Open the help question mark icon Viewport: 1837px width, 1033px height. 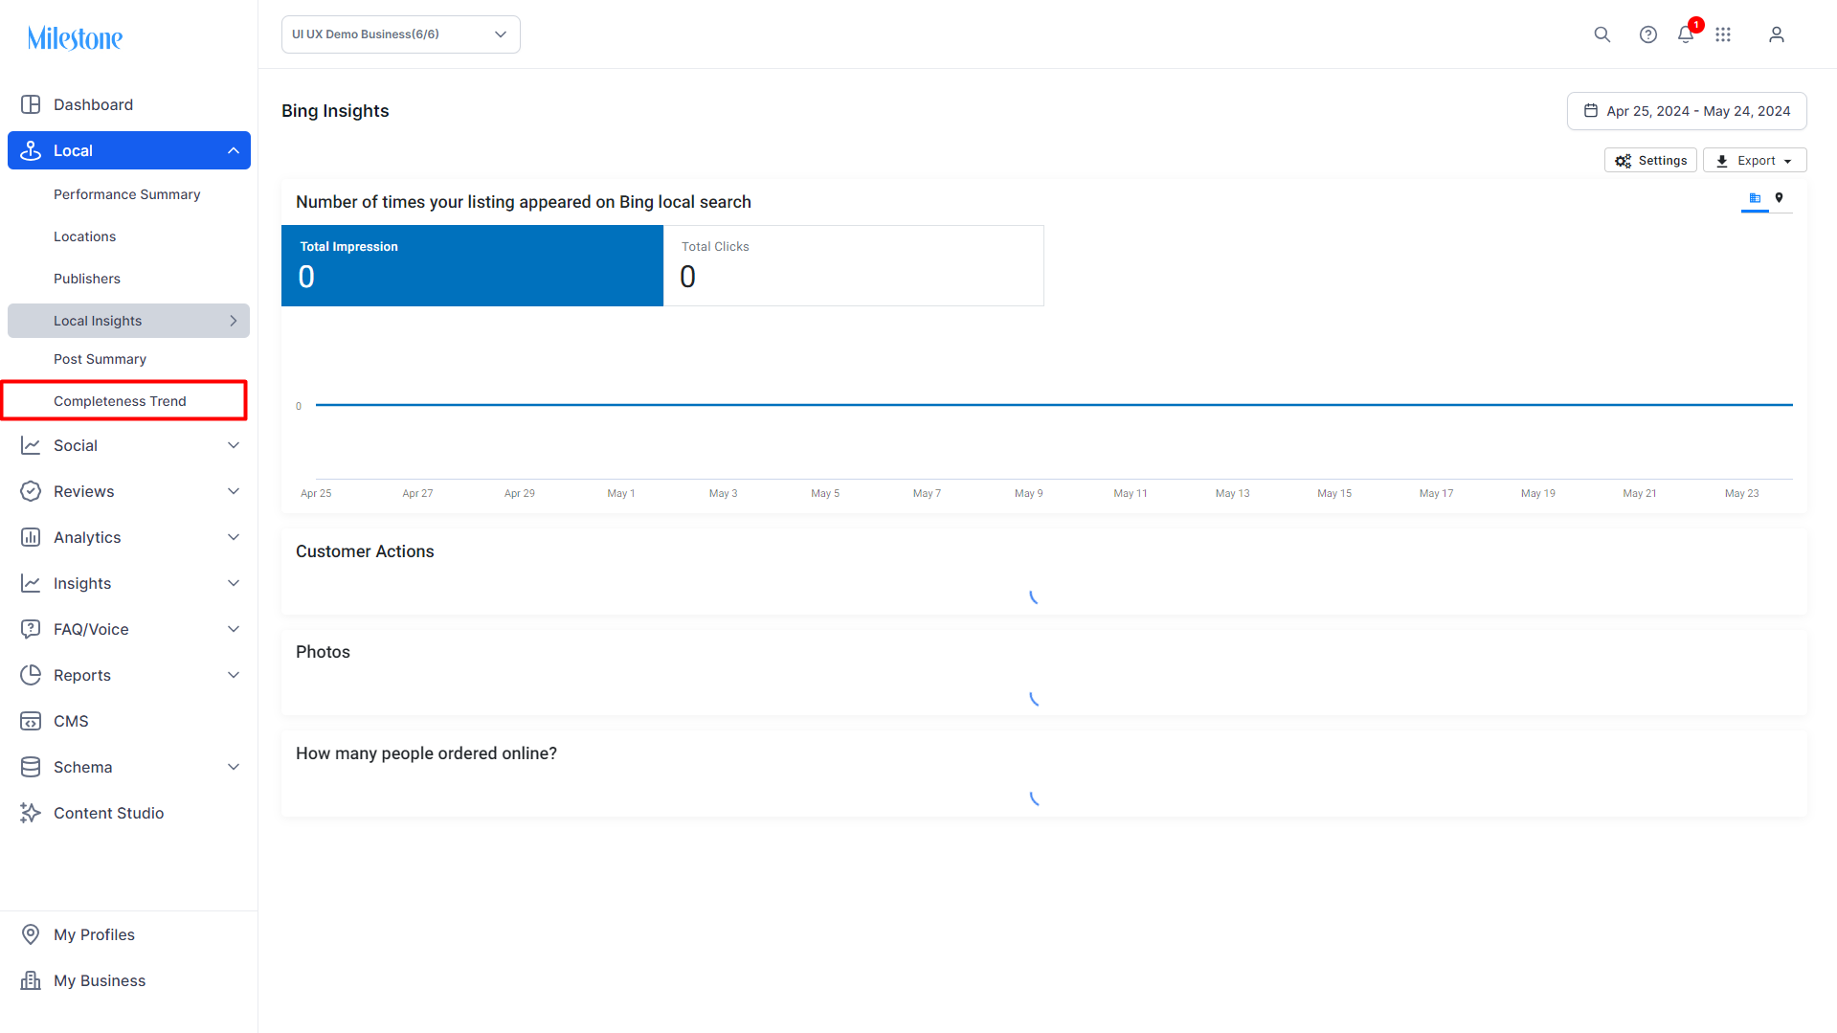click(1648, 34)
